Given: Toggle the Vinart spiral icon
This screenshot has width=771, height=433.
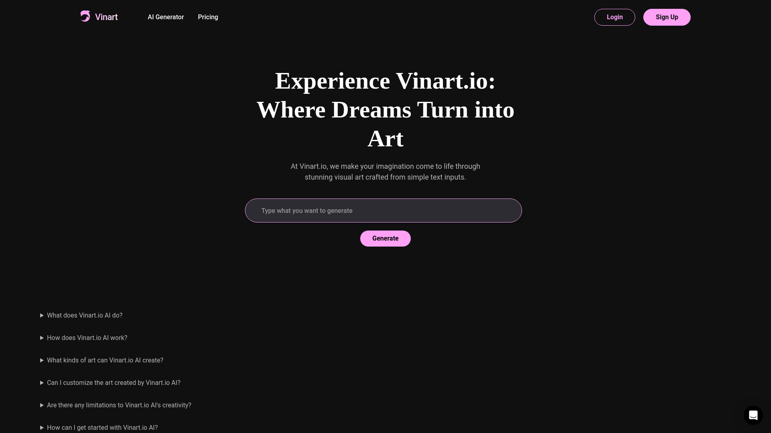Looking at the screenshot, I should 85,16.
